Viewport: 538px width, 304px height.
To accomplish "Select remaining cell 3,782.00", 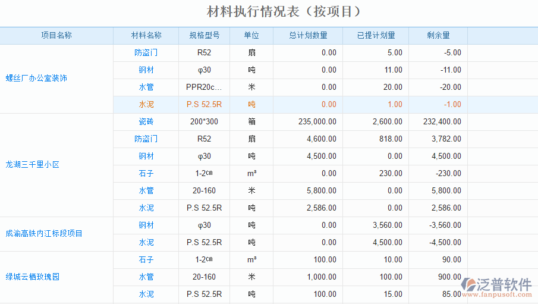I will [x=438, y=139].
